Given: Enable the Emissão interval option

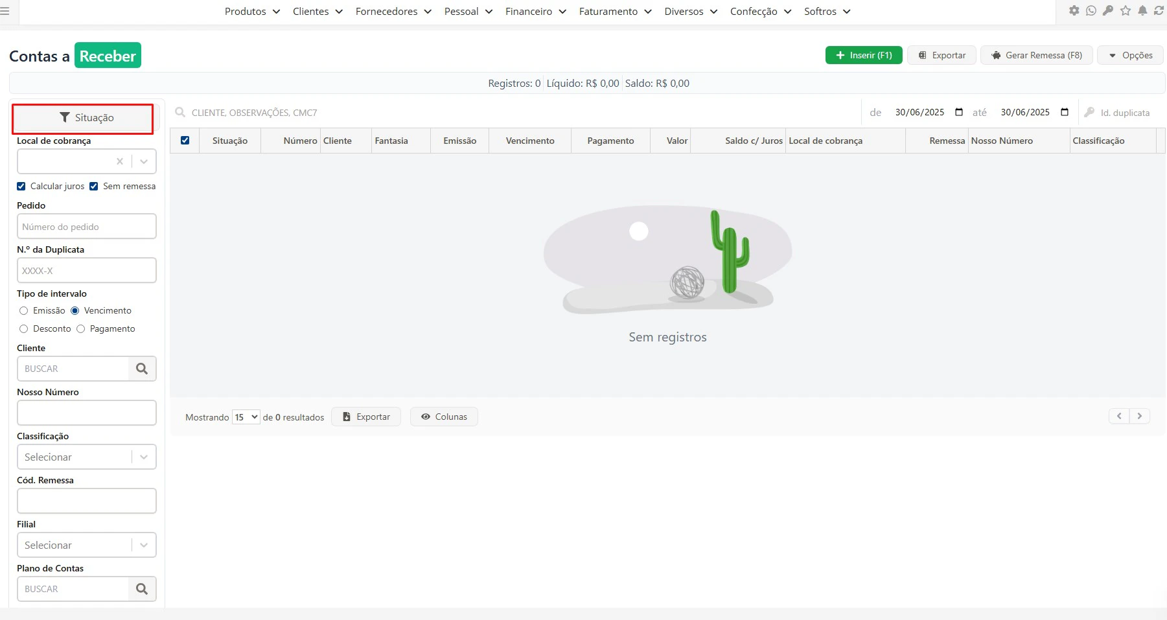Looking at the screenshot, I should point(23,311).
